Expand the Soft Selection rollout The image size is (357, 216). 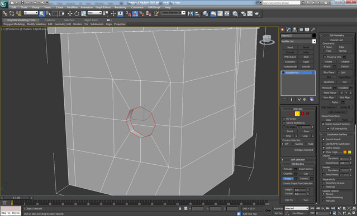(298, 160)
